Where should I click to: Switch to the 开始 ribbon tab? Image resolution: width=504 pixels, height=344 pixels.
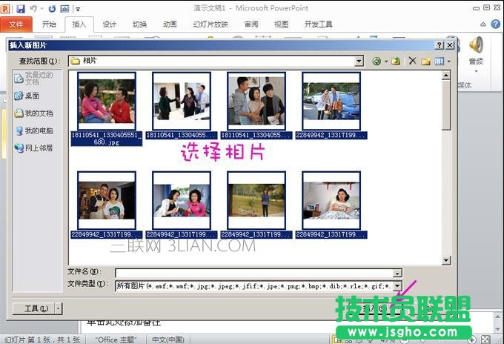[49, 24]
